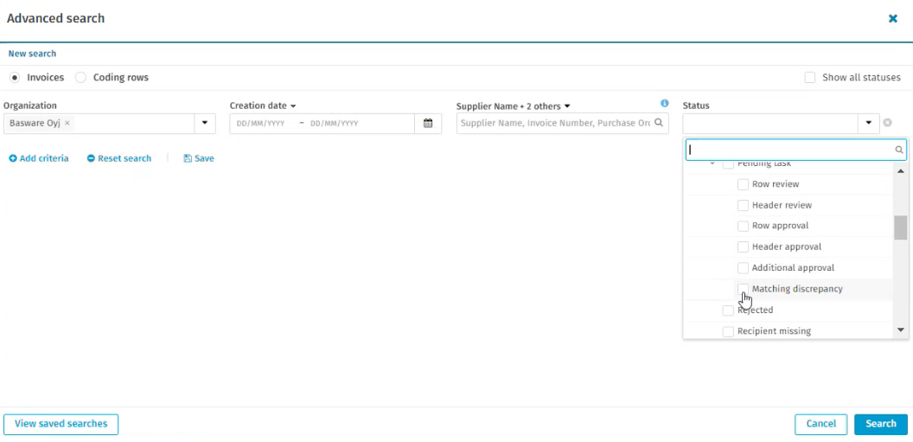This screenshot has height=442, width=913.
Task: Check the Row review status
Action: [743, 184]
